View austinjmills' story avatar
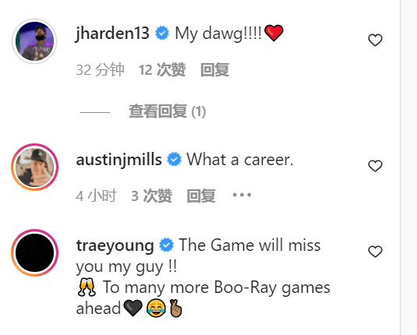 click(34, 167)
